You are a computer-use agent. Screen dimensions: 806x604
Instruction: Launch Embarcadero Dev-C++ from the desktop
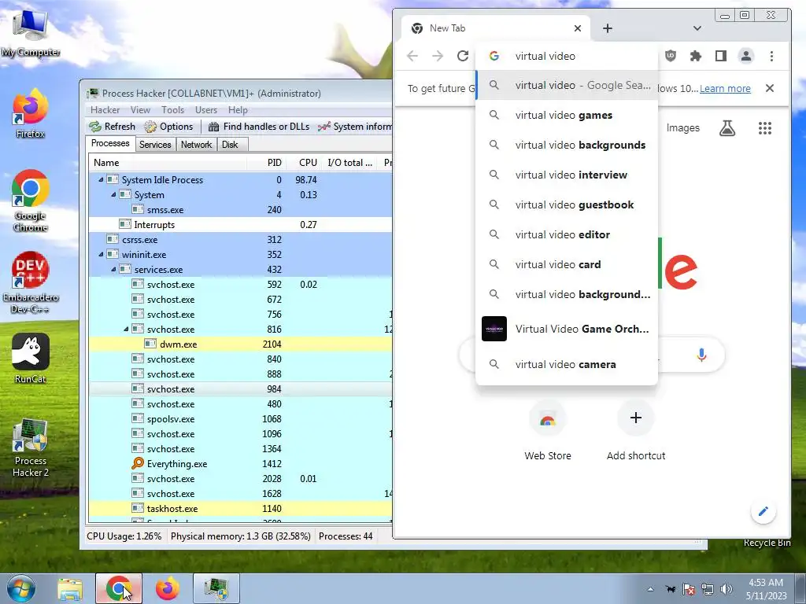point(30,282)
